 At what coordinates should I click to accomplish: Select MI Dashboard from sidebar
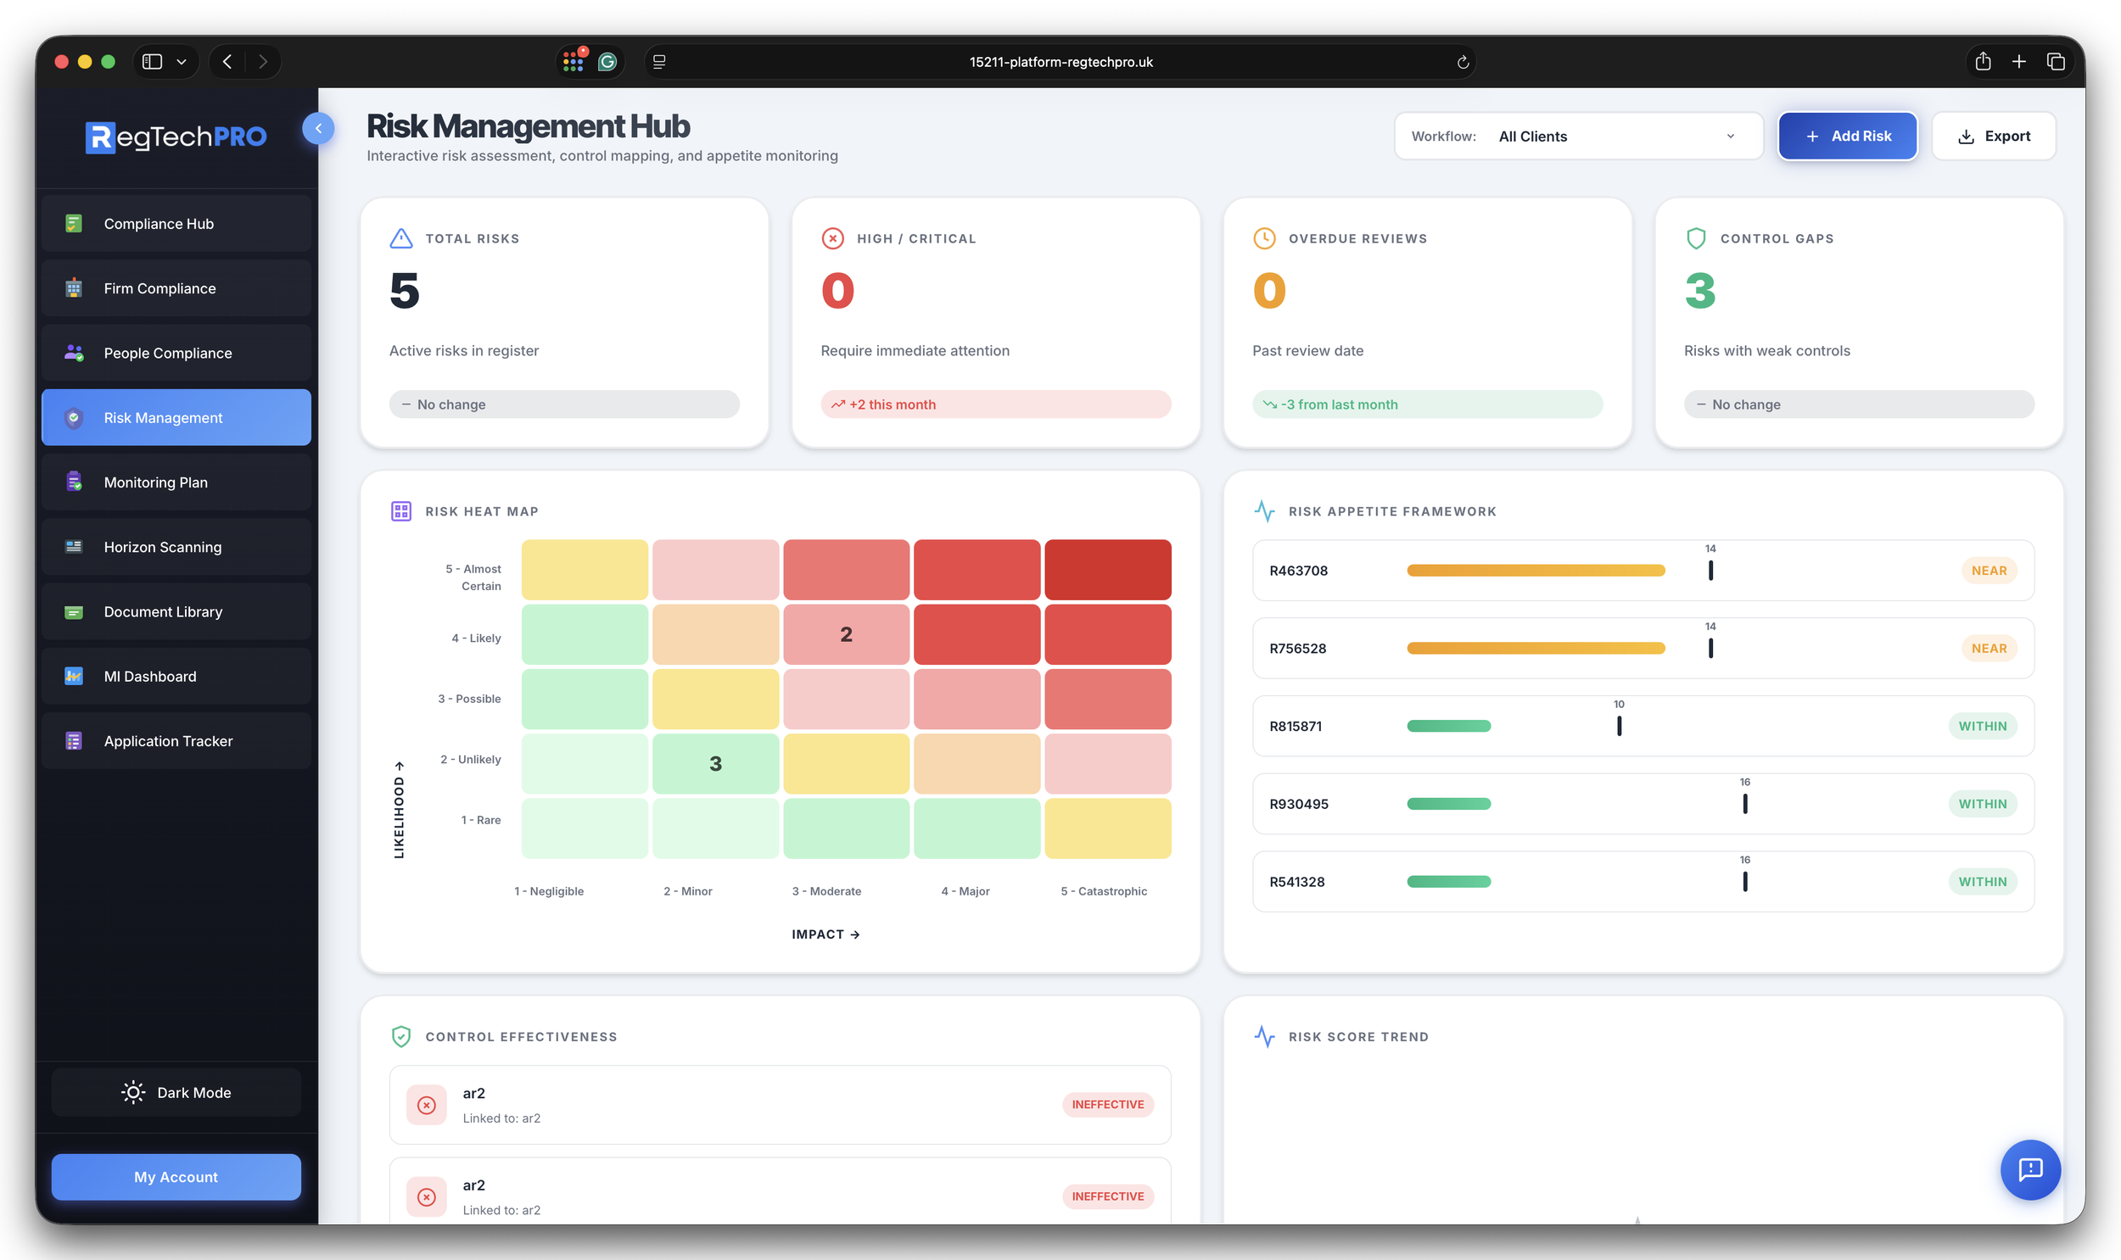(x=176, y=676)
